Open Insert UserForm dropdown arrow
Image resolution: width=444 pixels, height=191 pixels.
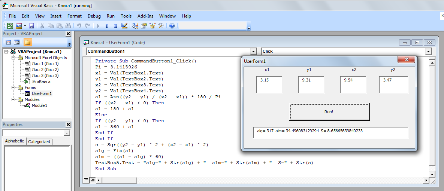[25, 26]
